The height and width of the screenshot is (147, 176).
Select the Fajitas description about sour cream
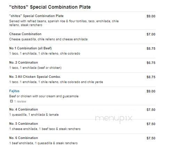pos(44,96)
